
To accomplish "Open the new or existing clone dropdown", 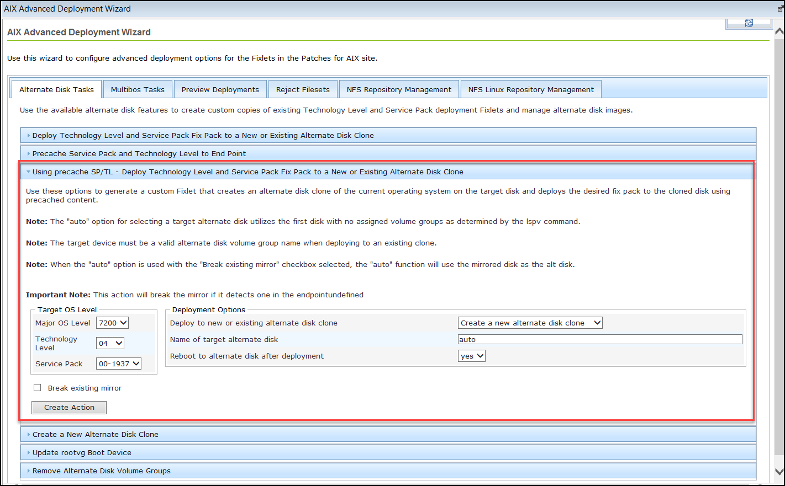I will (x=530, y=323).
